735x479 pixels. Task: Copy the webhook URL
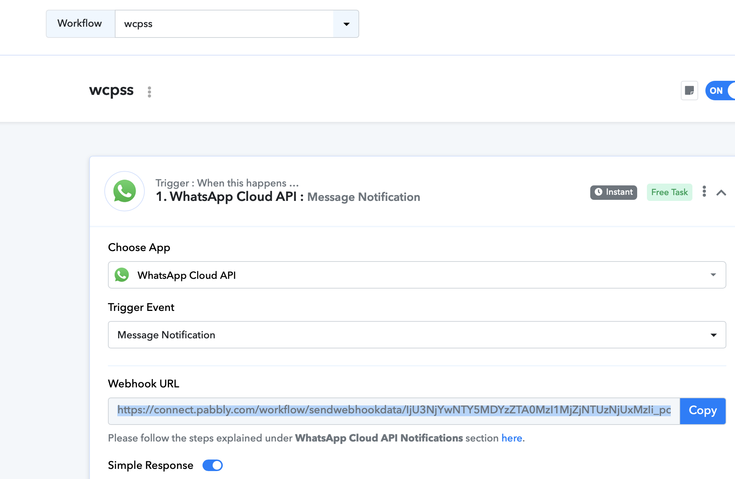click(x=703, y=411)
